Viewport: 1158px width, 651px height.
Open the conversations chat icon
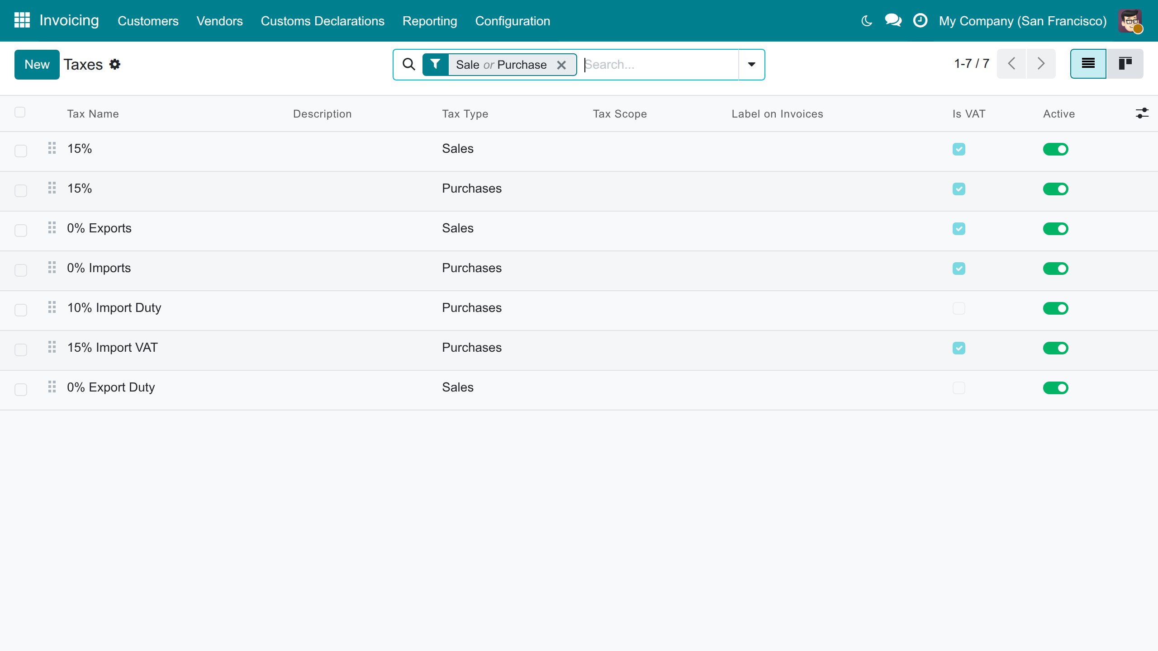(x=893, y=21)
